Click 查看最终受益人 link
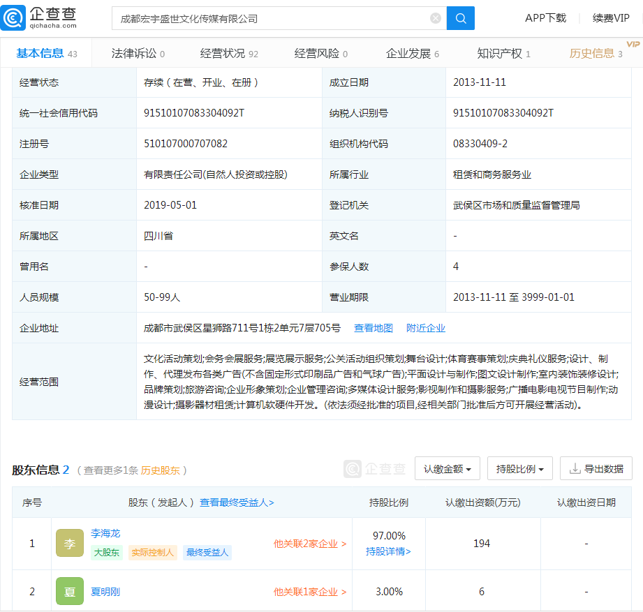Screen dimensions: 643x612 (x=237, y=502)
